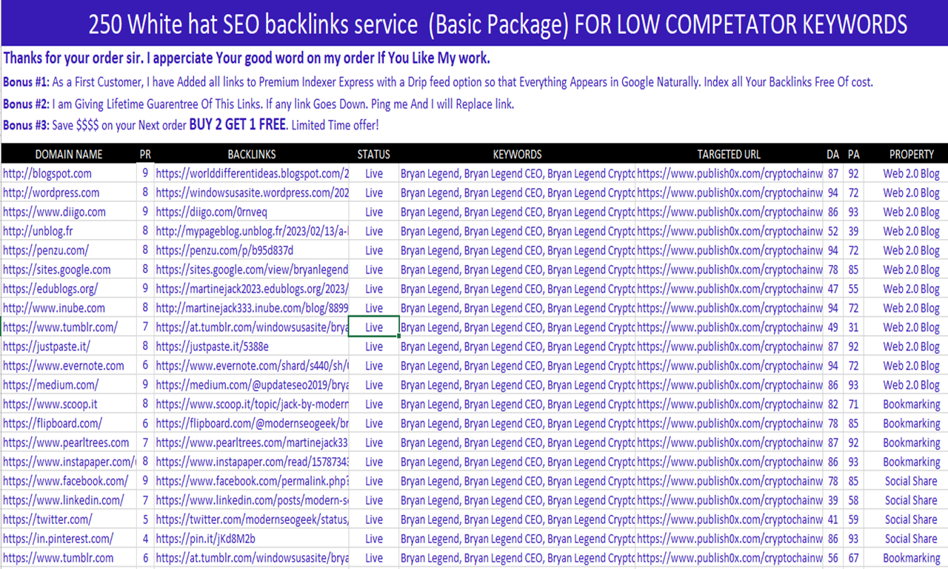The width and height of the screenshot is (948, 569).
Task: Open the pearltrees.com/martinejack33 backlink
Action: (x=253, y=442)
